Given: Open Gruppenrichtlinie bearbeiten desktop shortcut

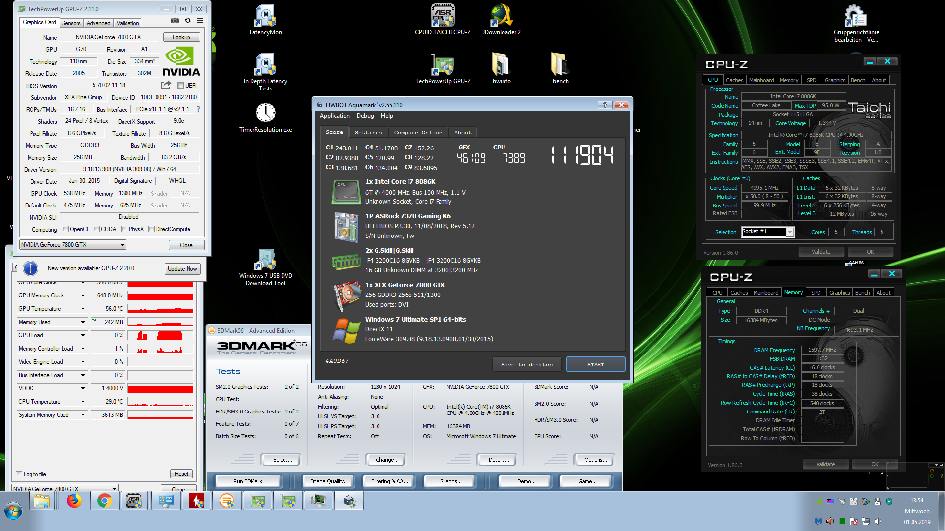Looking at the screenshot, I should coord(856,24).
